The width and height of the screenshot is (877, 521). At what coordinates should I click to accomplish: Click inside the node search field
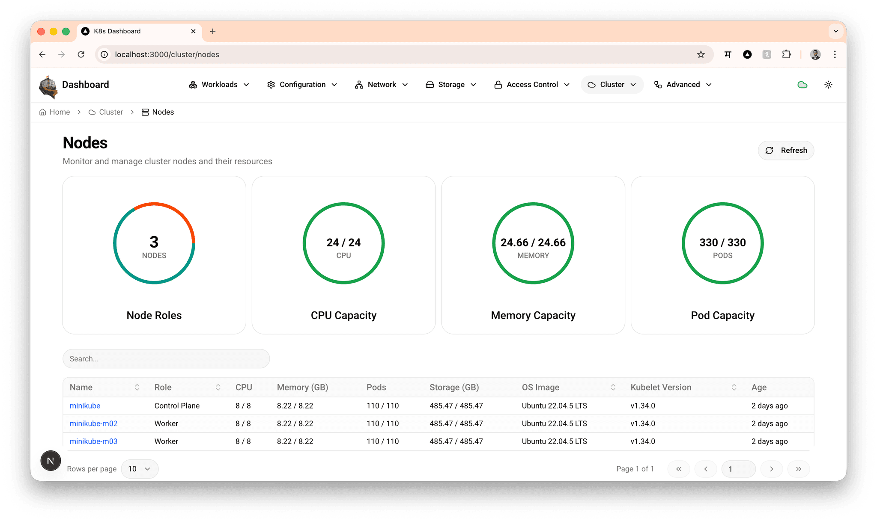point(166,358)
